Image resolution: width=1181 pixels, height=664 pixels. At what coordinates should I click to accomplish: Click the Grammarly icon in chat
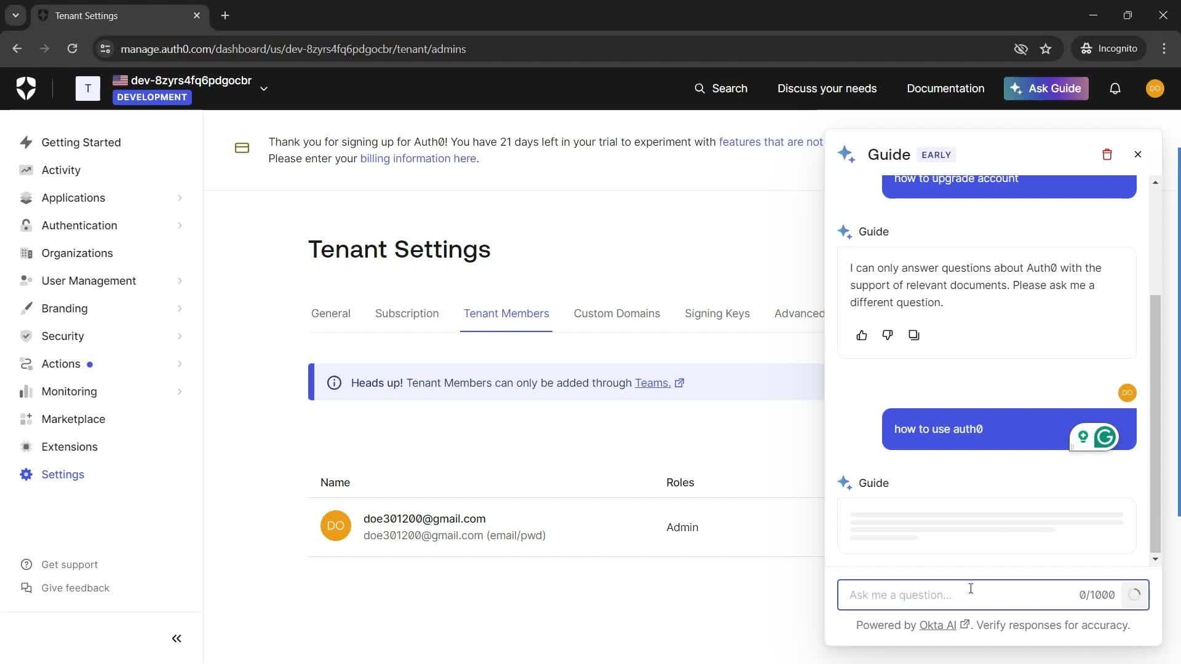1105,437
